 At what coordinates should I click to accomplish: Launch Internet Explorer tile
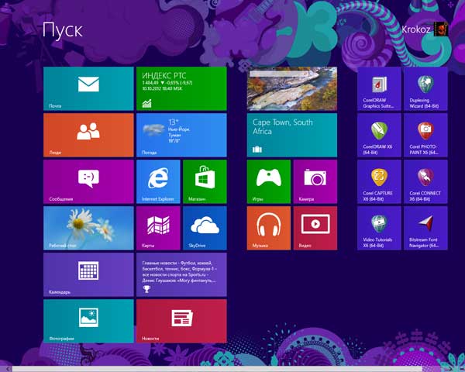tap(158, 181)
